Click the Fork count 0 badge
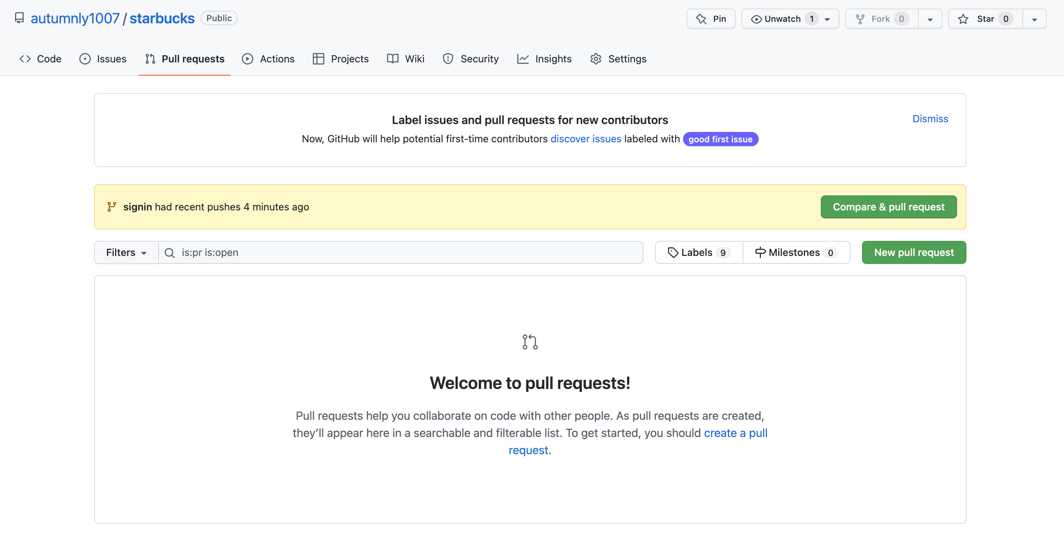 [x=901, y=19]
